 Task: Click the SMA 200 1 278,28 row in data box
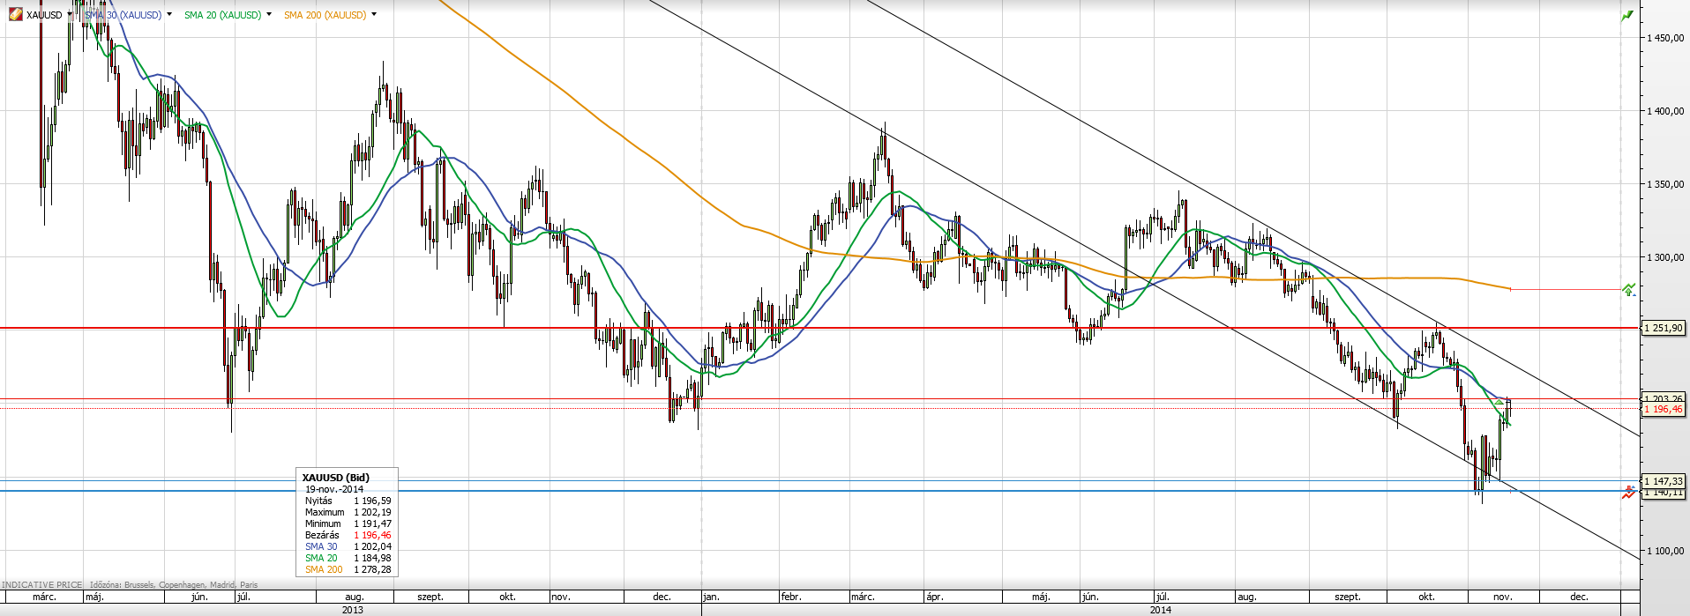[348, 569]
